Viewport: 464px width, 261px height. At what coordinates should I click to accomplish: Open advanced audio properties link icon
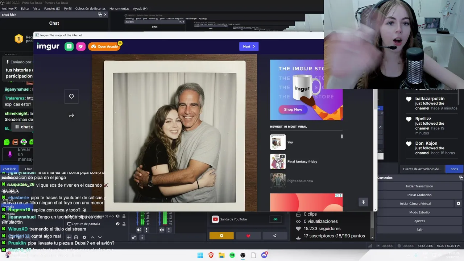134,237
